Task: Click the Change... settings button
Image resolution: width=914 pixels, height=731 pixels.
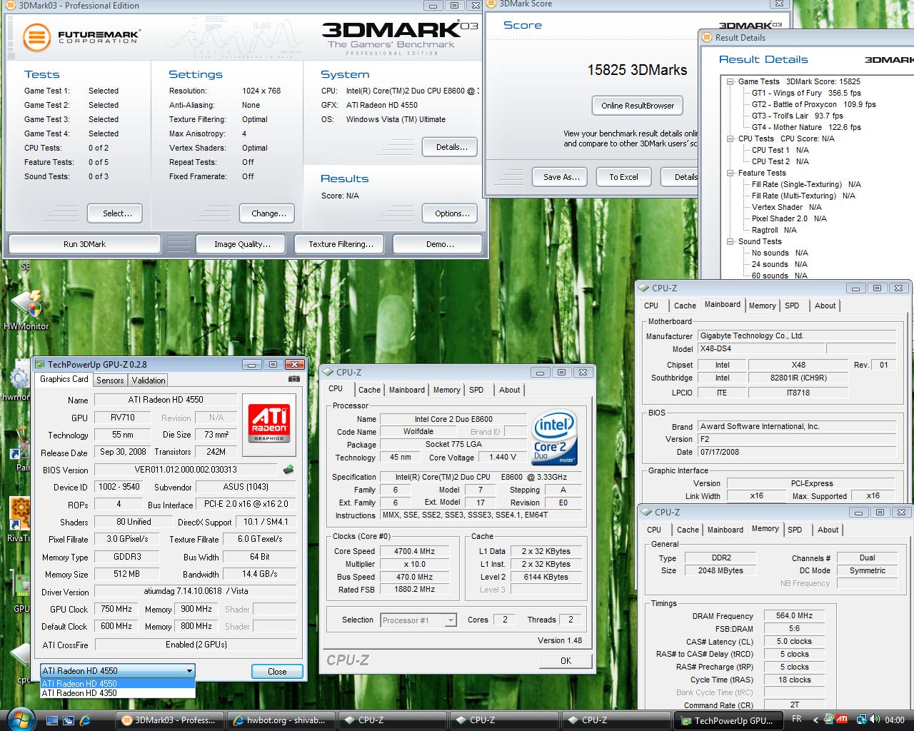Action: click(x=268, y=213)
